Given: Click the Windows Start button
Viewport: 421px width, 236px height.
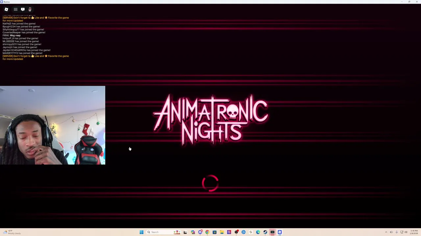Looking at the screenshot, I should [x=141, y=232].
